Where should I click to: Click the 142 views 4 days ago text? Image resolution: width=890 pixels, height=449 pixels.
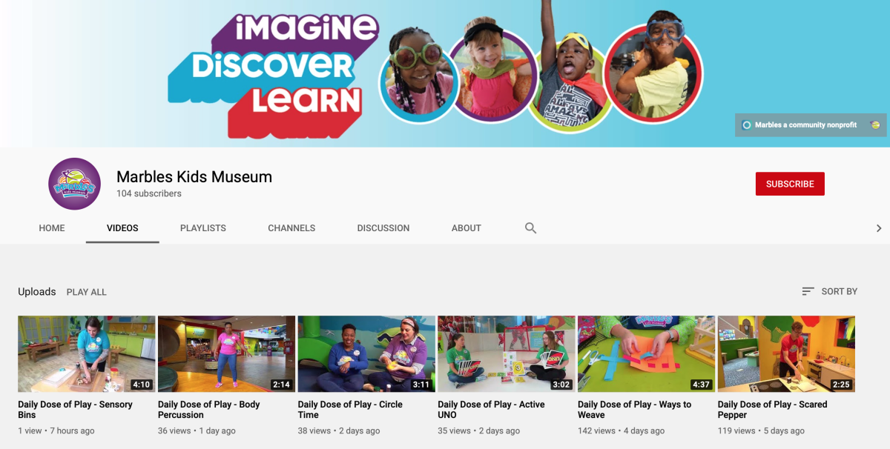coord(622,430)
